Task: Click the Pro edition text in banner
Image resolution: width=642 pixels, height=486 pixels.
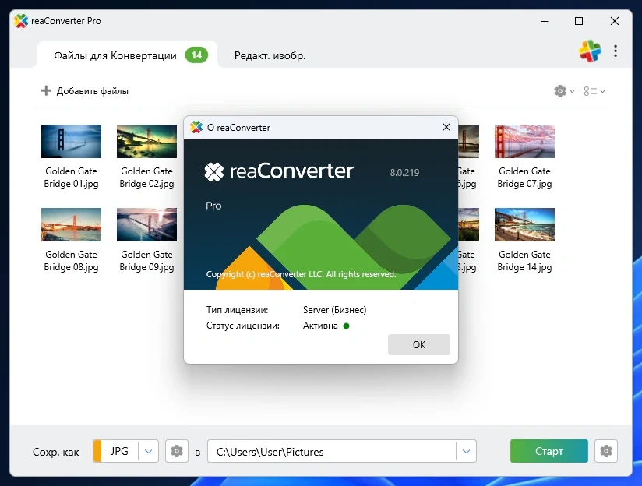Action: click(x=213, y=206)
